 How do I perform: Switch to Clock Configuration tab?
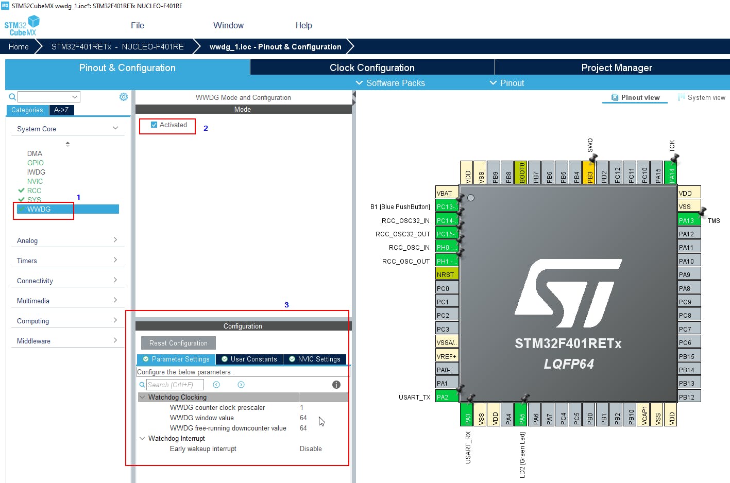point(372,67)
